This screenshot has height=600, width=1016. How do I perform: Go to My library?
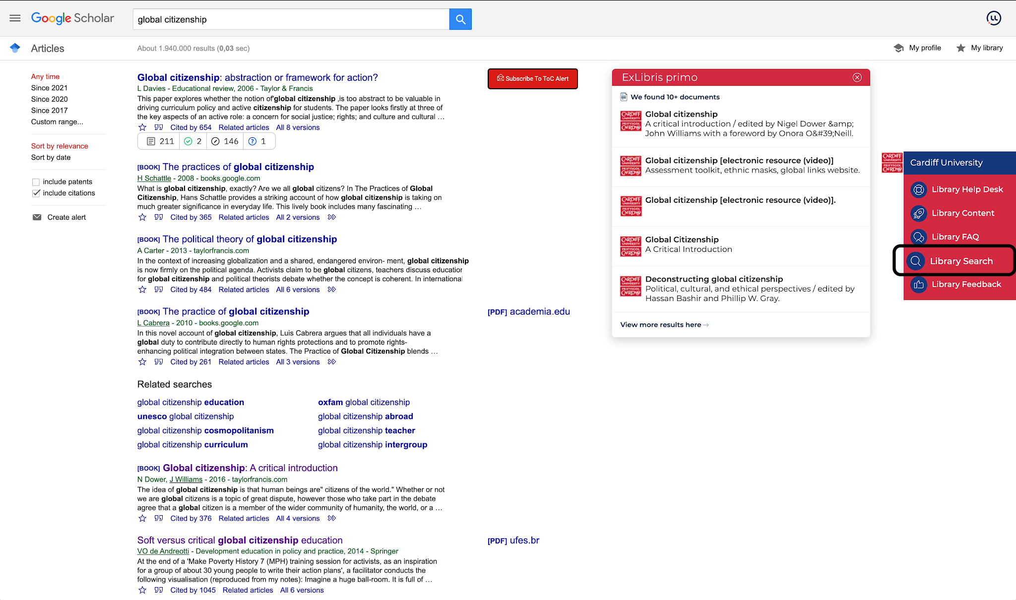[980, 48]
